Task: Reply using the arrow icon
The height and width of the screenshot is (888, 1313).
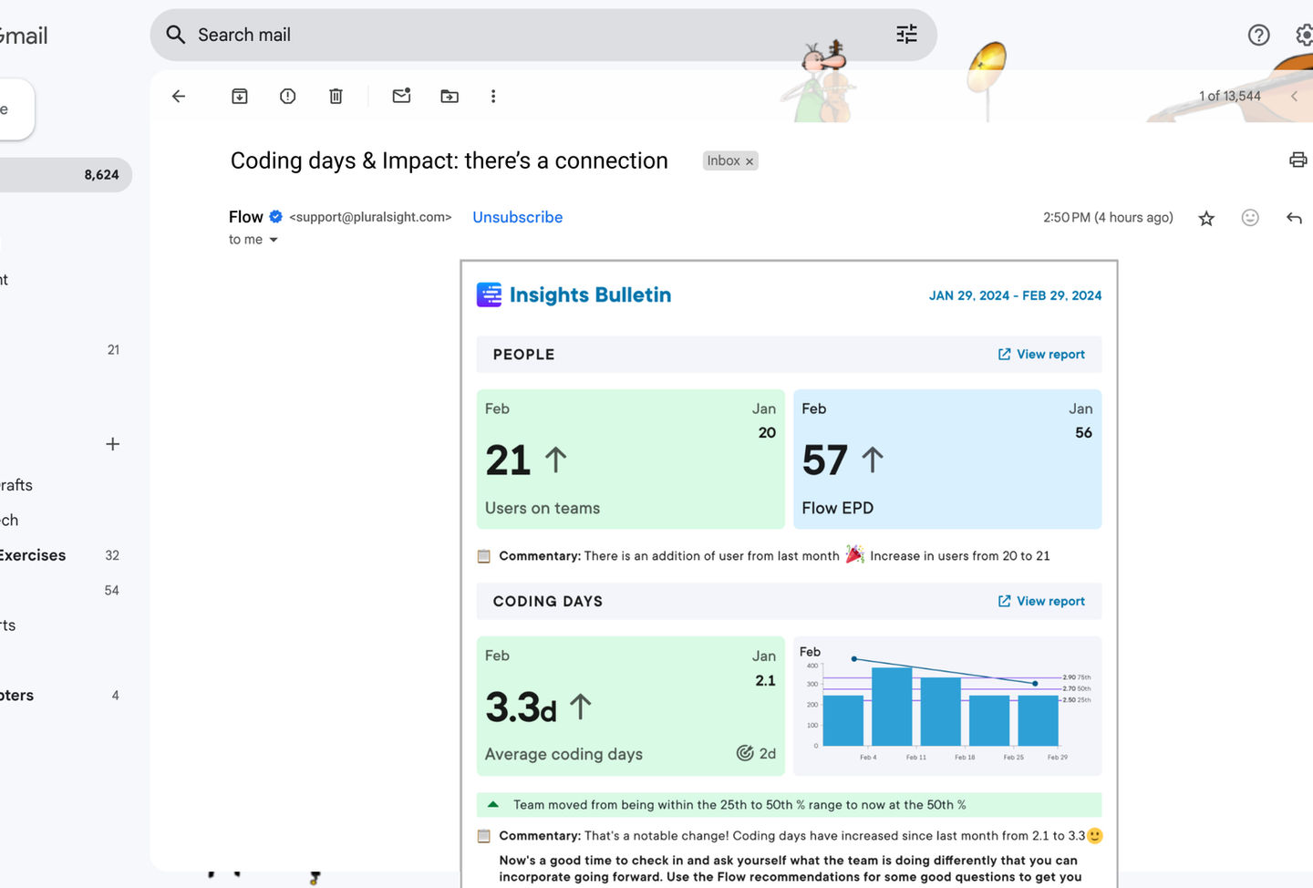Action: point(1294,217)
